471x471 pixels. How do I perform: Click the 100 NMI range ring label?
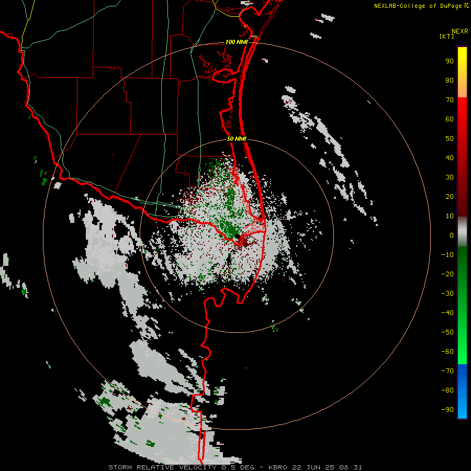tap(237, 42)
